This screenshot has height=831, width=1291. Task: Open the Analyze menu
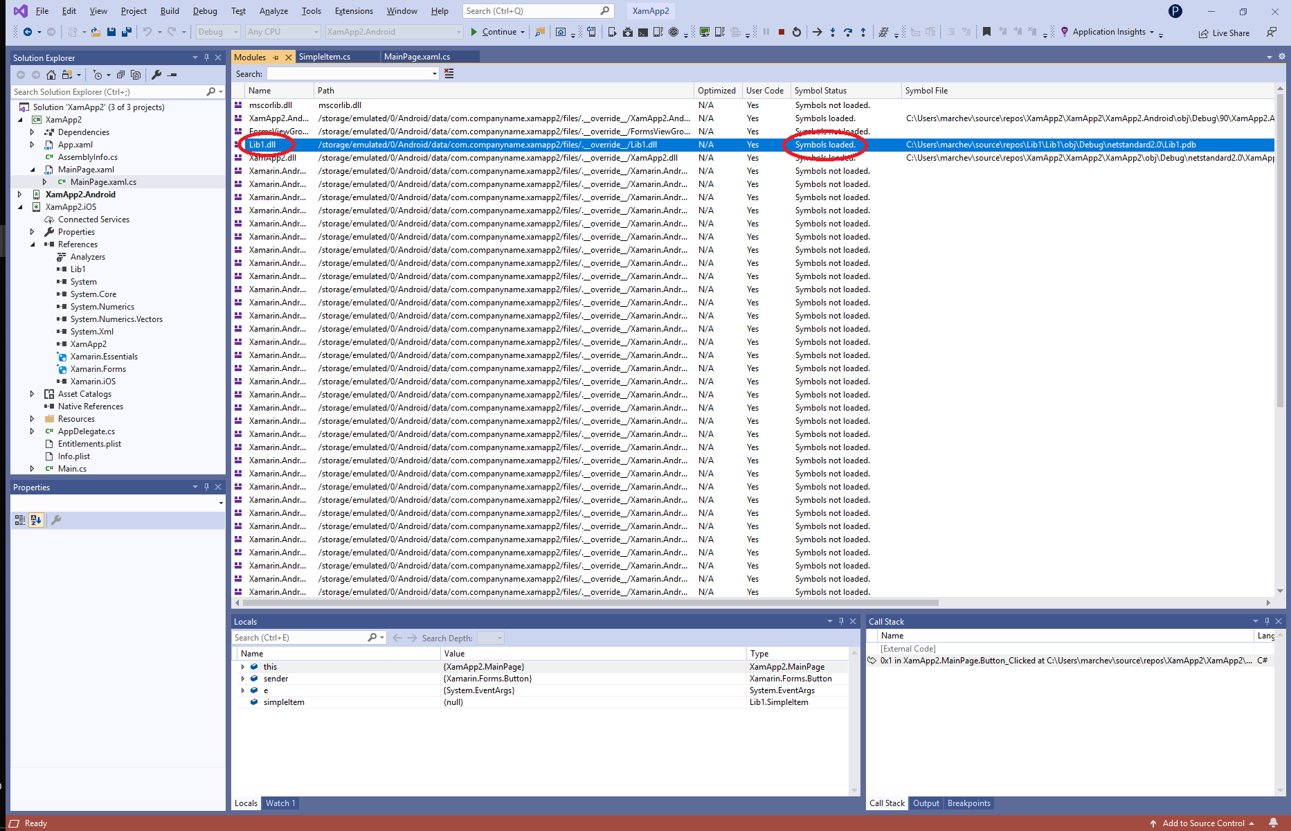(273, 11)
